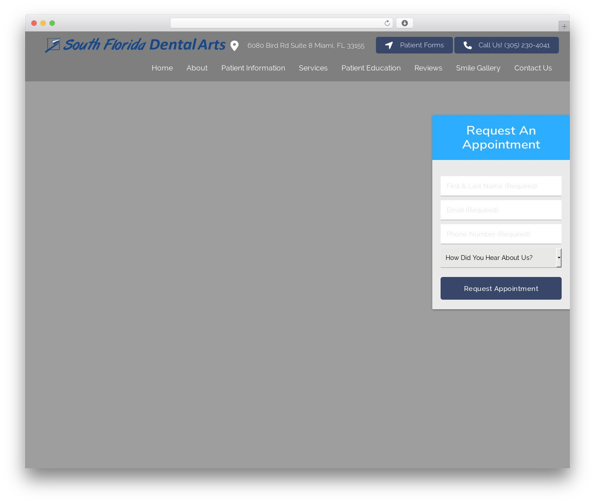This screenshot has height=504, width=595.
Task: Open Patient Information menu
Action: [x=253, y=68]
